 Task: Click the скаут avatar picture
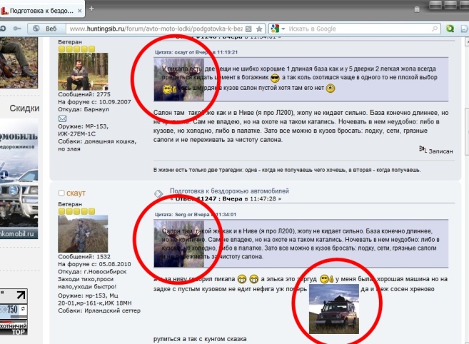pyautogui.click(x=83, y=233)
